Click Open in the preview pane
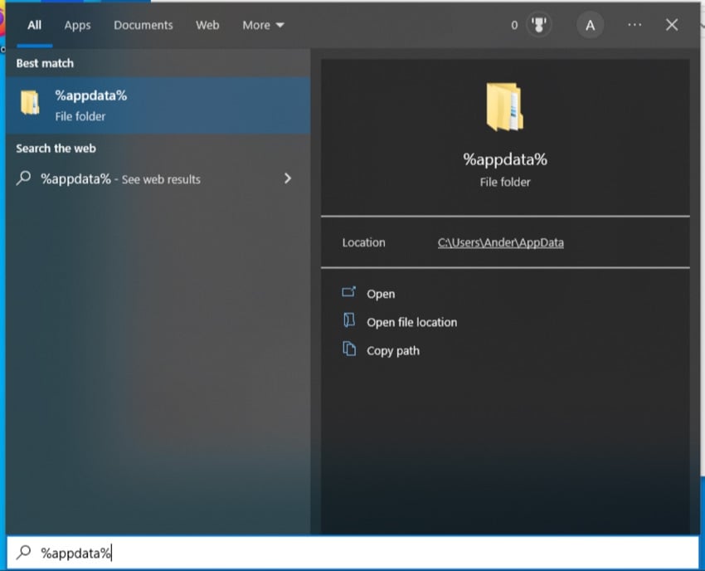The image size is (705, 571). (381, 294)
